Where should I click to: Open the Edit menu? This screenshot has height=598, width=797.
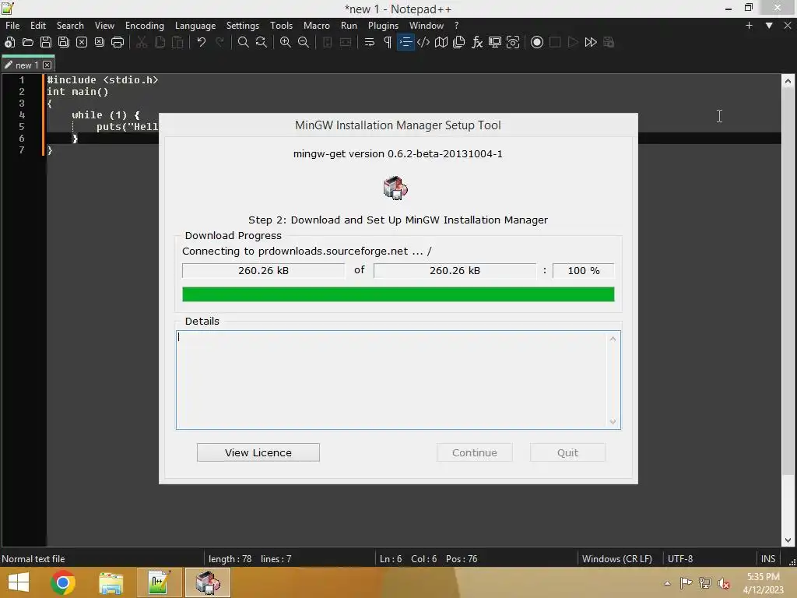(38, 26)
